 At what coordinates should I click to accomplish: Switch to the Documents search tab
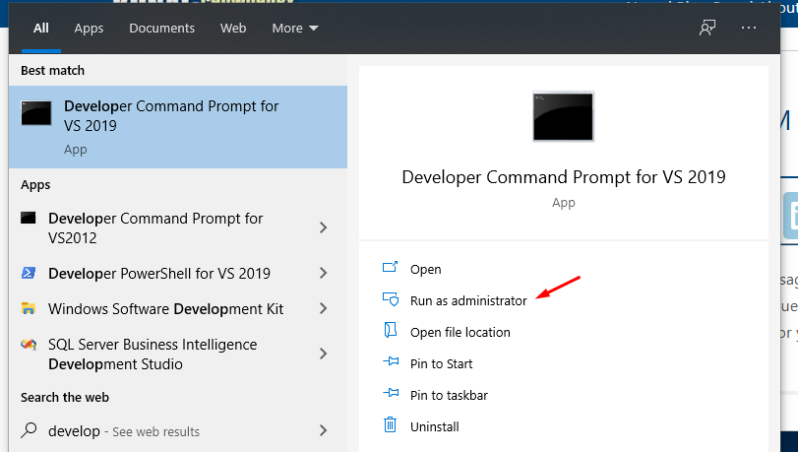coord(161,28)
